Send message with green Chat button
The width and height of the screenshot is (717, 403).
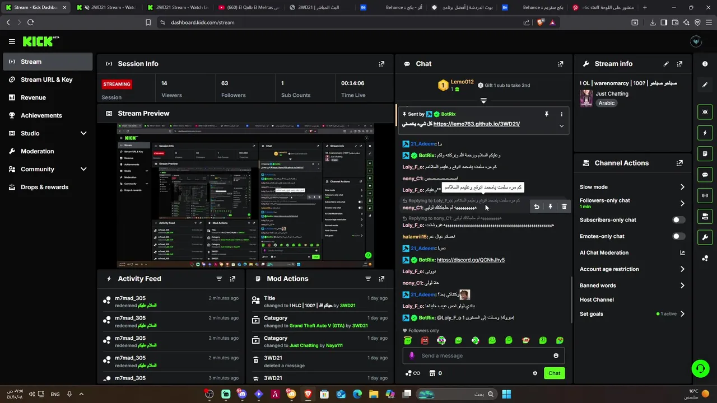tap(554, 373)
